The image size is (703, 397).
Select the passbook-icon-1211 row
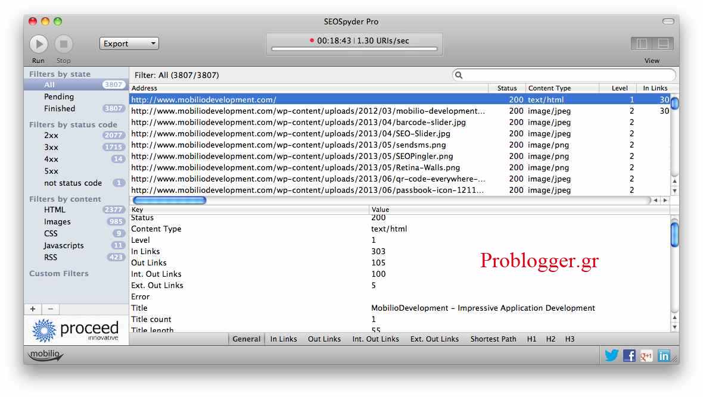pos(400,190)
